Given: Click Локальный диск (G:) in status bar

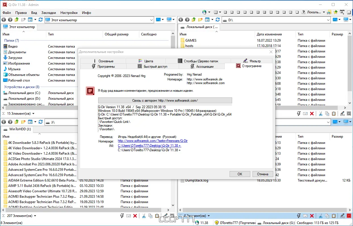Looking at the screenshot, I should pos(276,223).
